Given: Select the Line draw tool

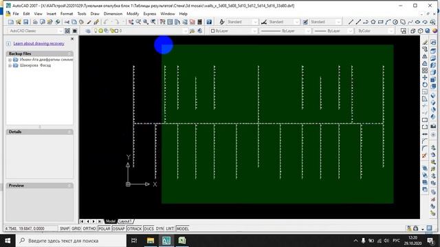Looking at the screenshot, I should tap(351, 22).
